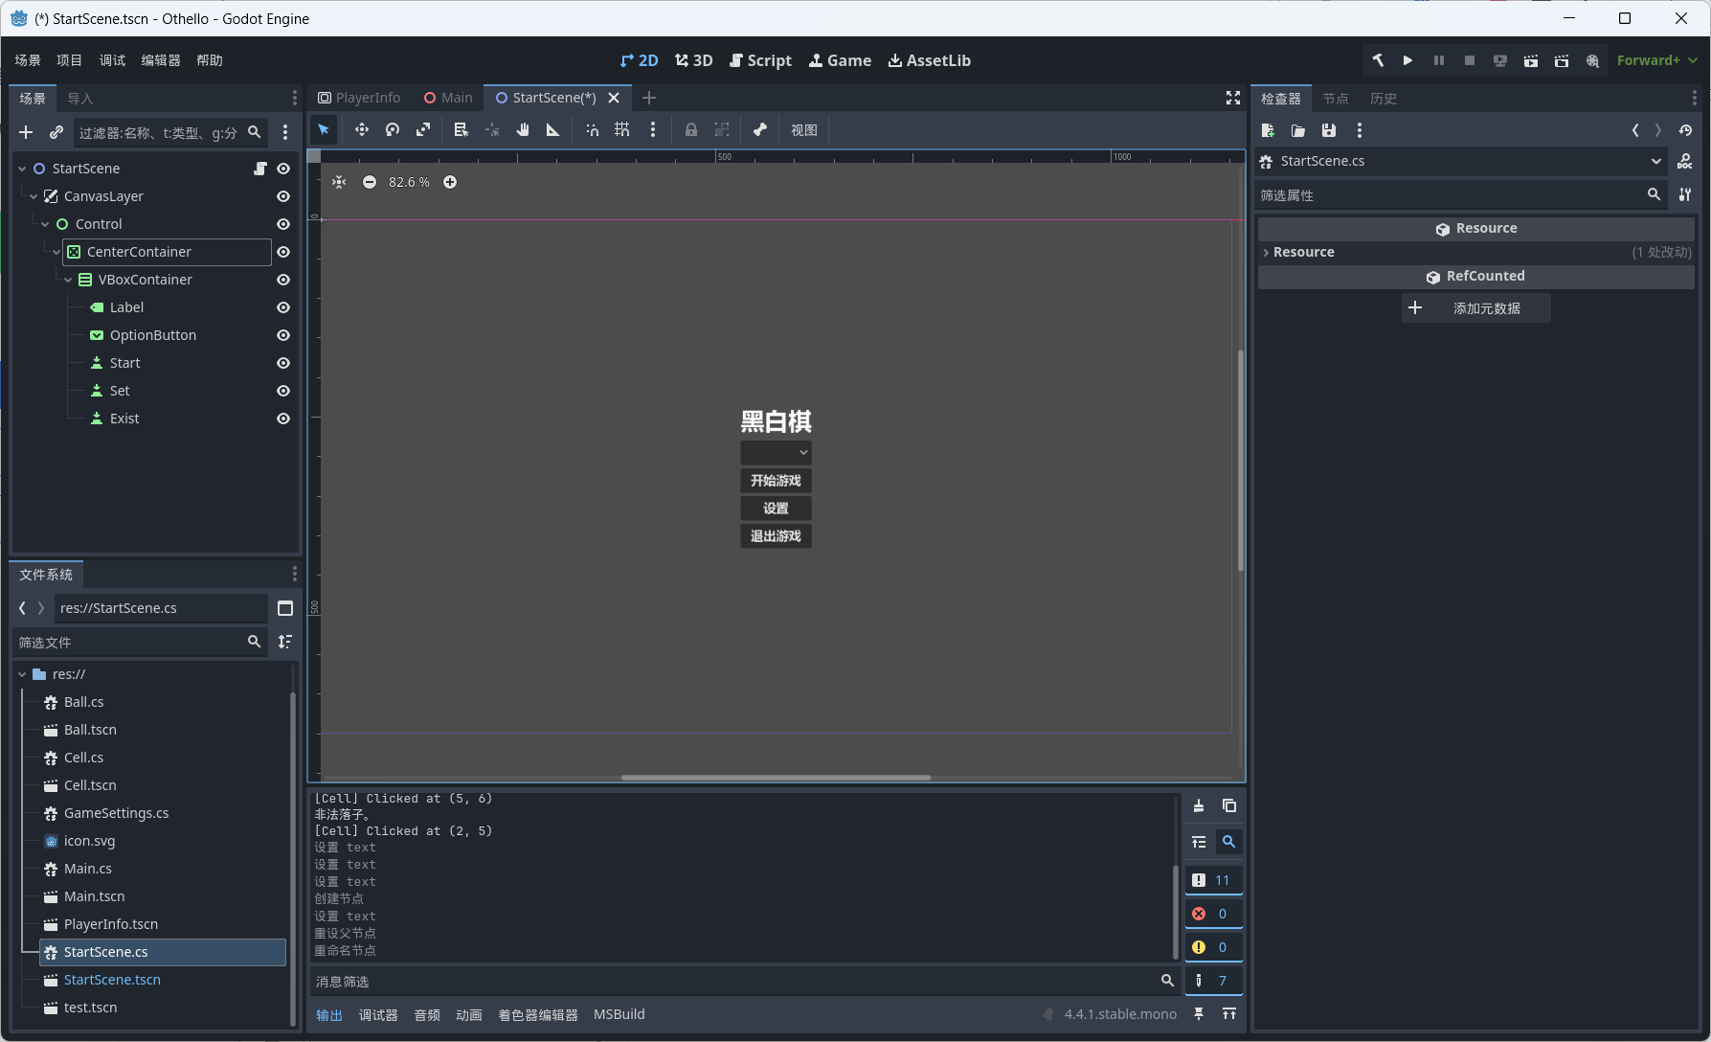Center the view with the crosshair icon
The image size is (1711, 1042).
[x=339, y=182]
